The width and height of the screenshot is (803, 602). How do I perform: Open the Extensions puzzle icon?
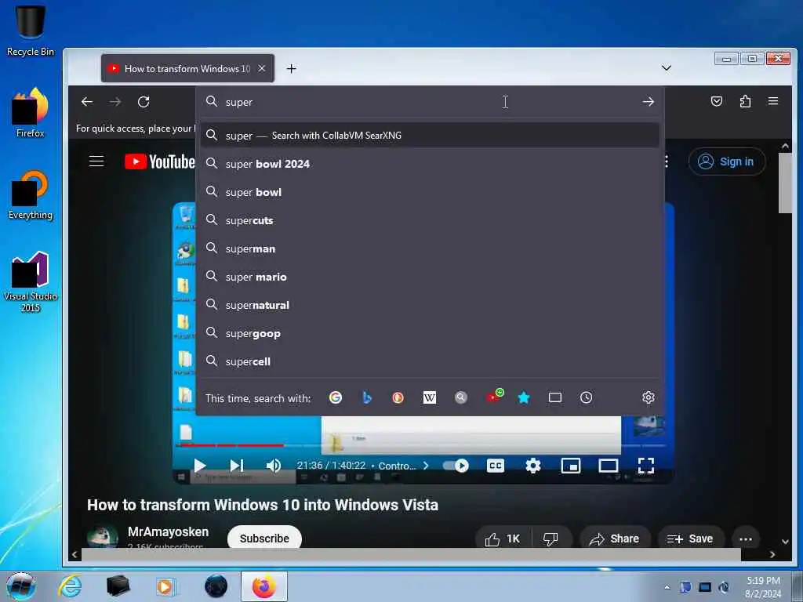pyautogui.click(x=745, y=101)
